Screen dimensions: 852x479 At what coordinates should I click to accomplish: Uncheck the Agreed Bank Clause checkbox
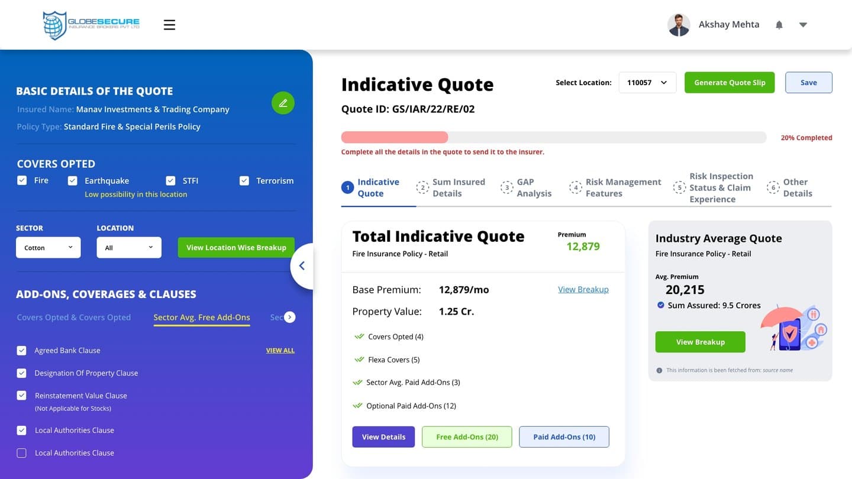tap(22, 351)
